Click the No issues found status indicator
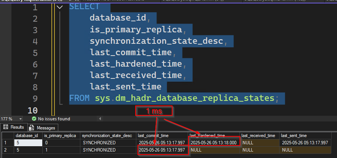 tap(51, 119)
